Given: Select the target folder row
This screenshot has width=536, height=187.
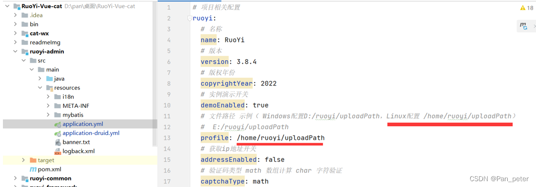Looking at the screenshot, I should click(80, 160).
